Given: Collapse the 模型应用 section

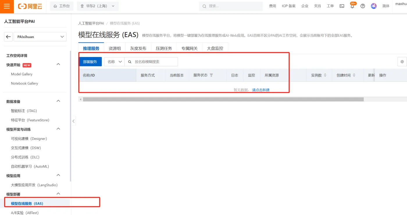Looking at the screenshot, I should (58, 175).
